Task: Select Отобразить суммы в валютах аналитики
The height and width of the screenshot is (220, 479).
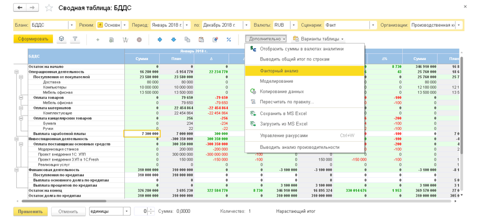Action: pyautogui.click(x=305, y=49)
